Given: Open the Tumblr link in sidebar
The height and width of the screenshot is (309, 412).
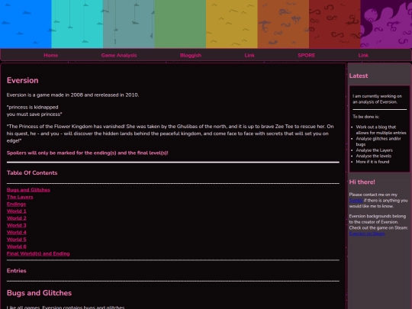Looking at the screenshot, I should pos(356,201).
